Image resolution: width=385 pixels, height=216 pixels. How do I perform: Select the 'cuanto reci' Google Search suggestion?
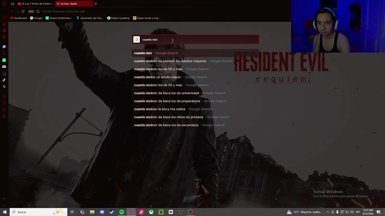pos(196,53)
